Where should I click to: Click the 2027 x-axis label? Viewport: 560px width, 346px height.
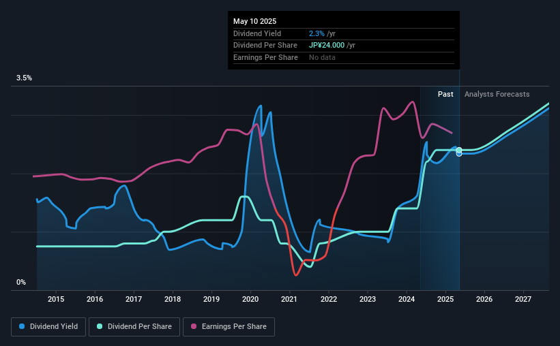point(523,299)
